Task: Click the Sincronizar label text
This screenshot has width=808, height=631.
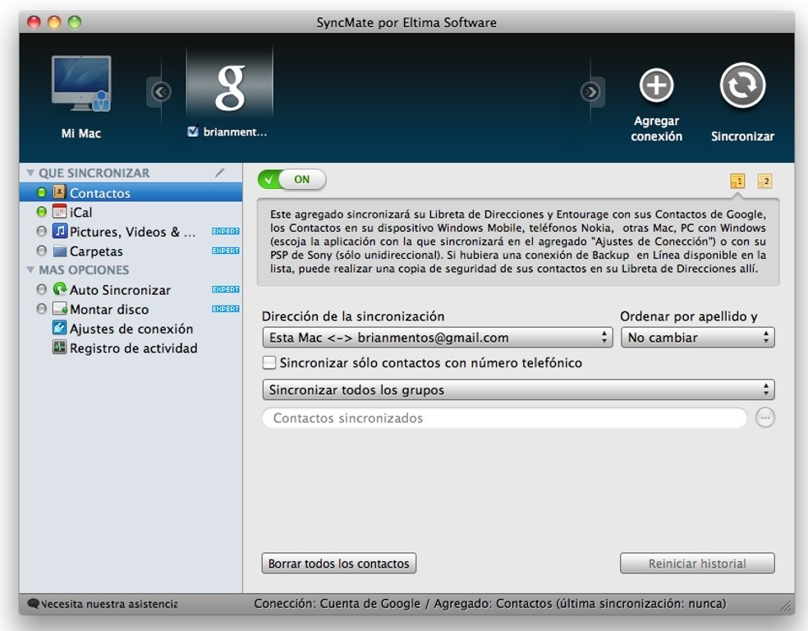Action: [742, 136]
